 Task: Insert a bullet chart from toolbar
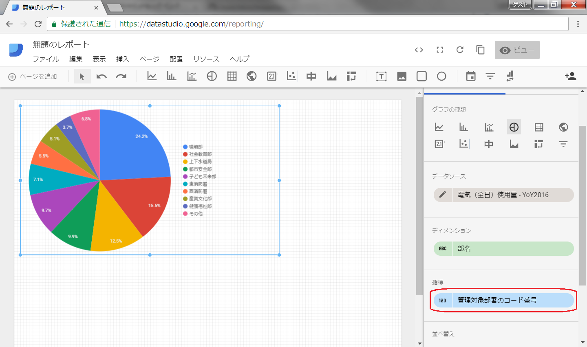311,76
